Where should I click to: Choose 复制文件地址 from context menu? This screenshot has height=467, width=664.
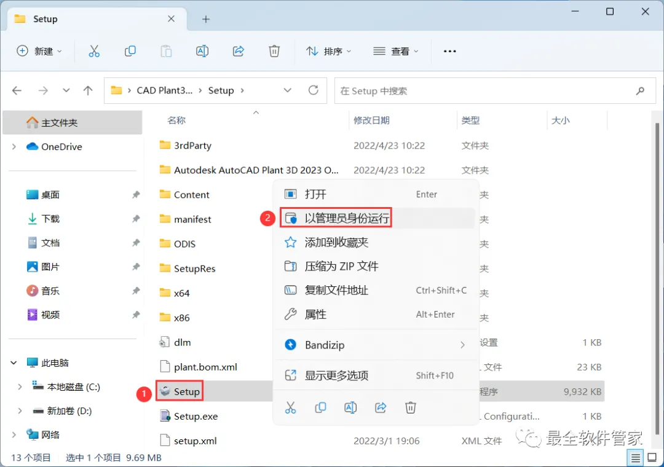tap(376, 291)
